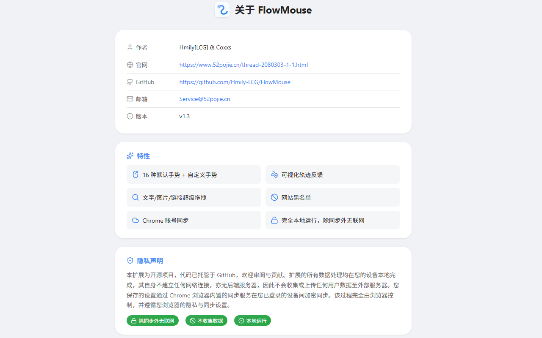This screenshot has width=542, height=338.
Task: Click the shield icon beside 隐私声明
Action: click(x=130, y=261)
